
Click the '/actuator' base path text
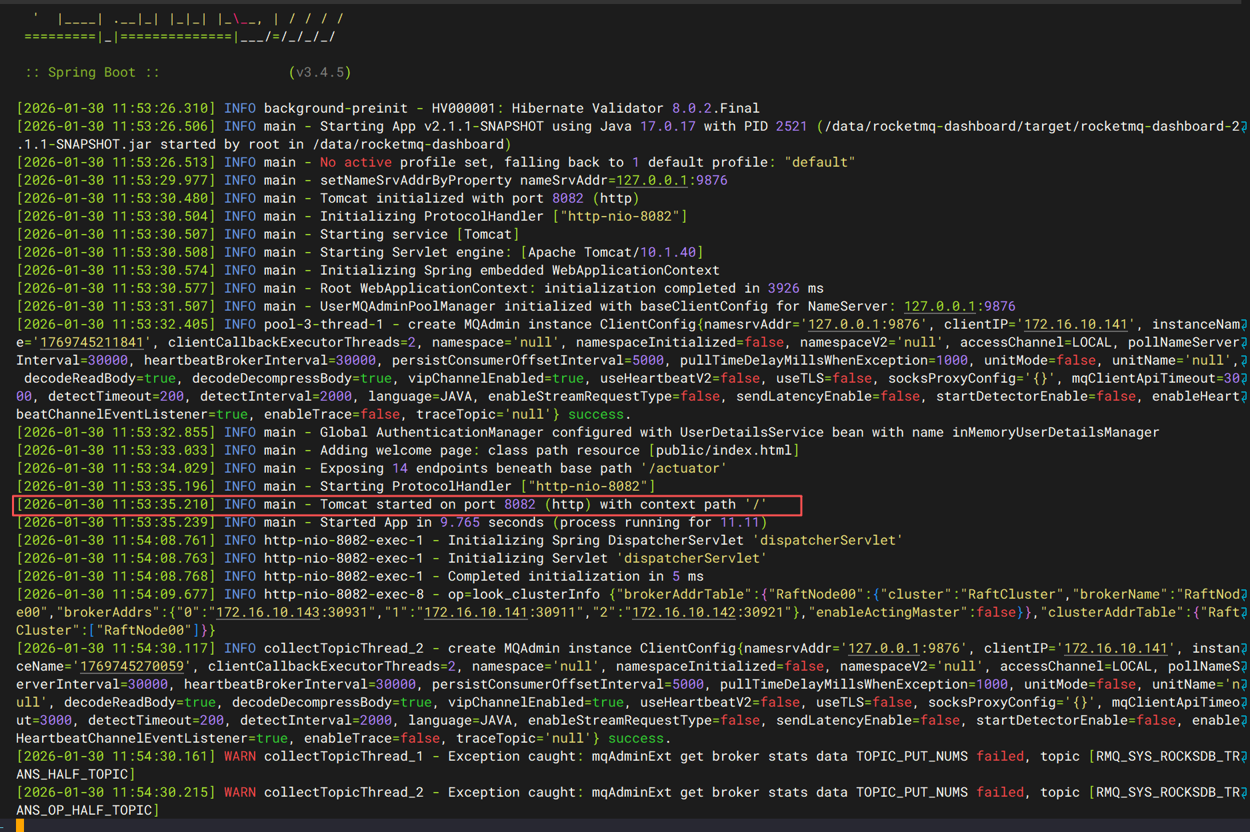tap(683, 468)
